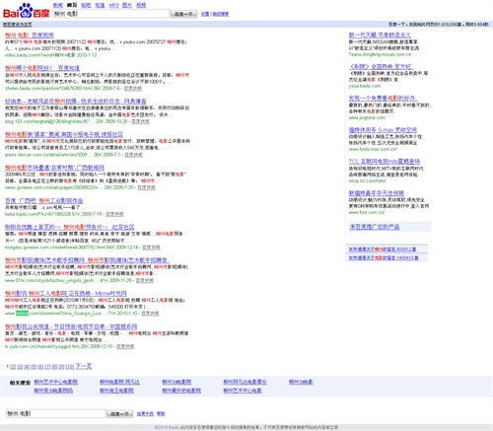Open the 红豆社区 result link
493x431 pixels.
pos(70,227)
